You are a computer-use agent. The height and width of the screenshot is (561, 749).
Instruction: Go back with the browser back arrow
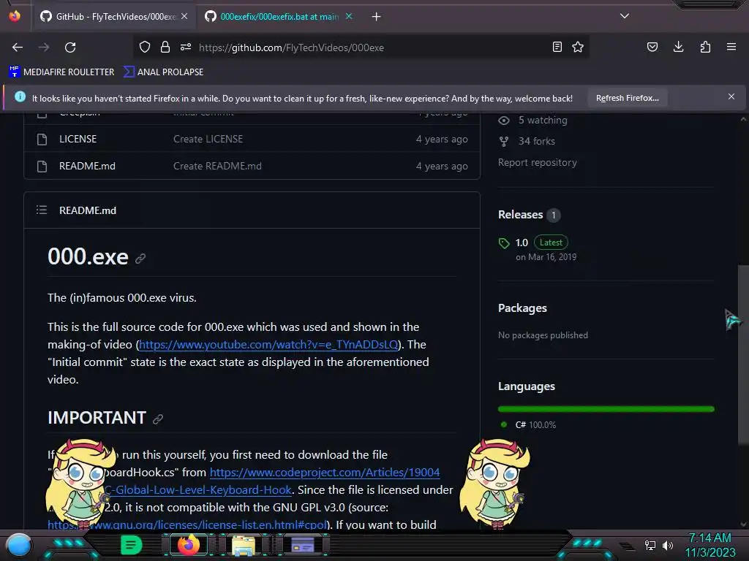(x=18, y=47)
